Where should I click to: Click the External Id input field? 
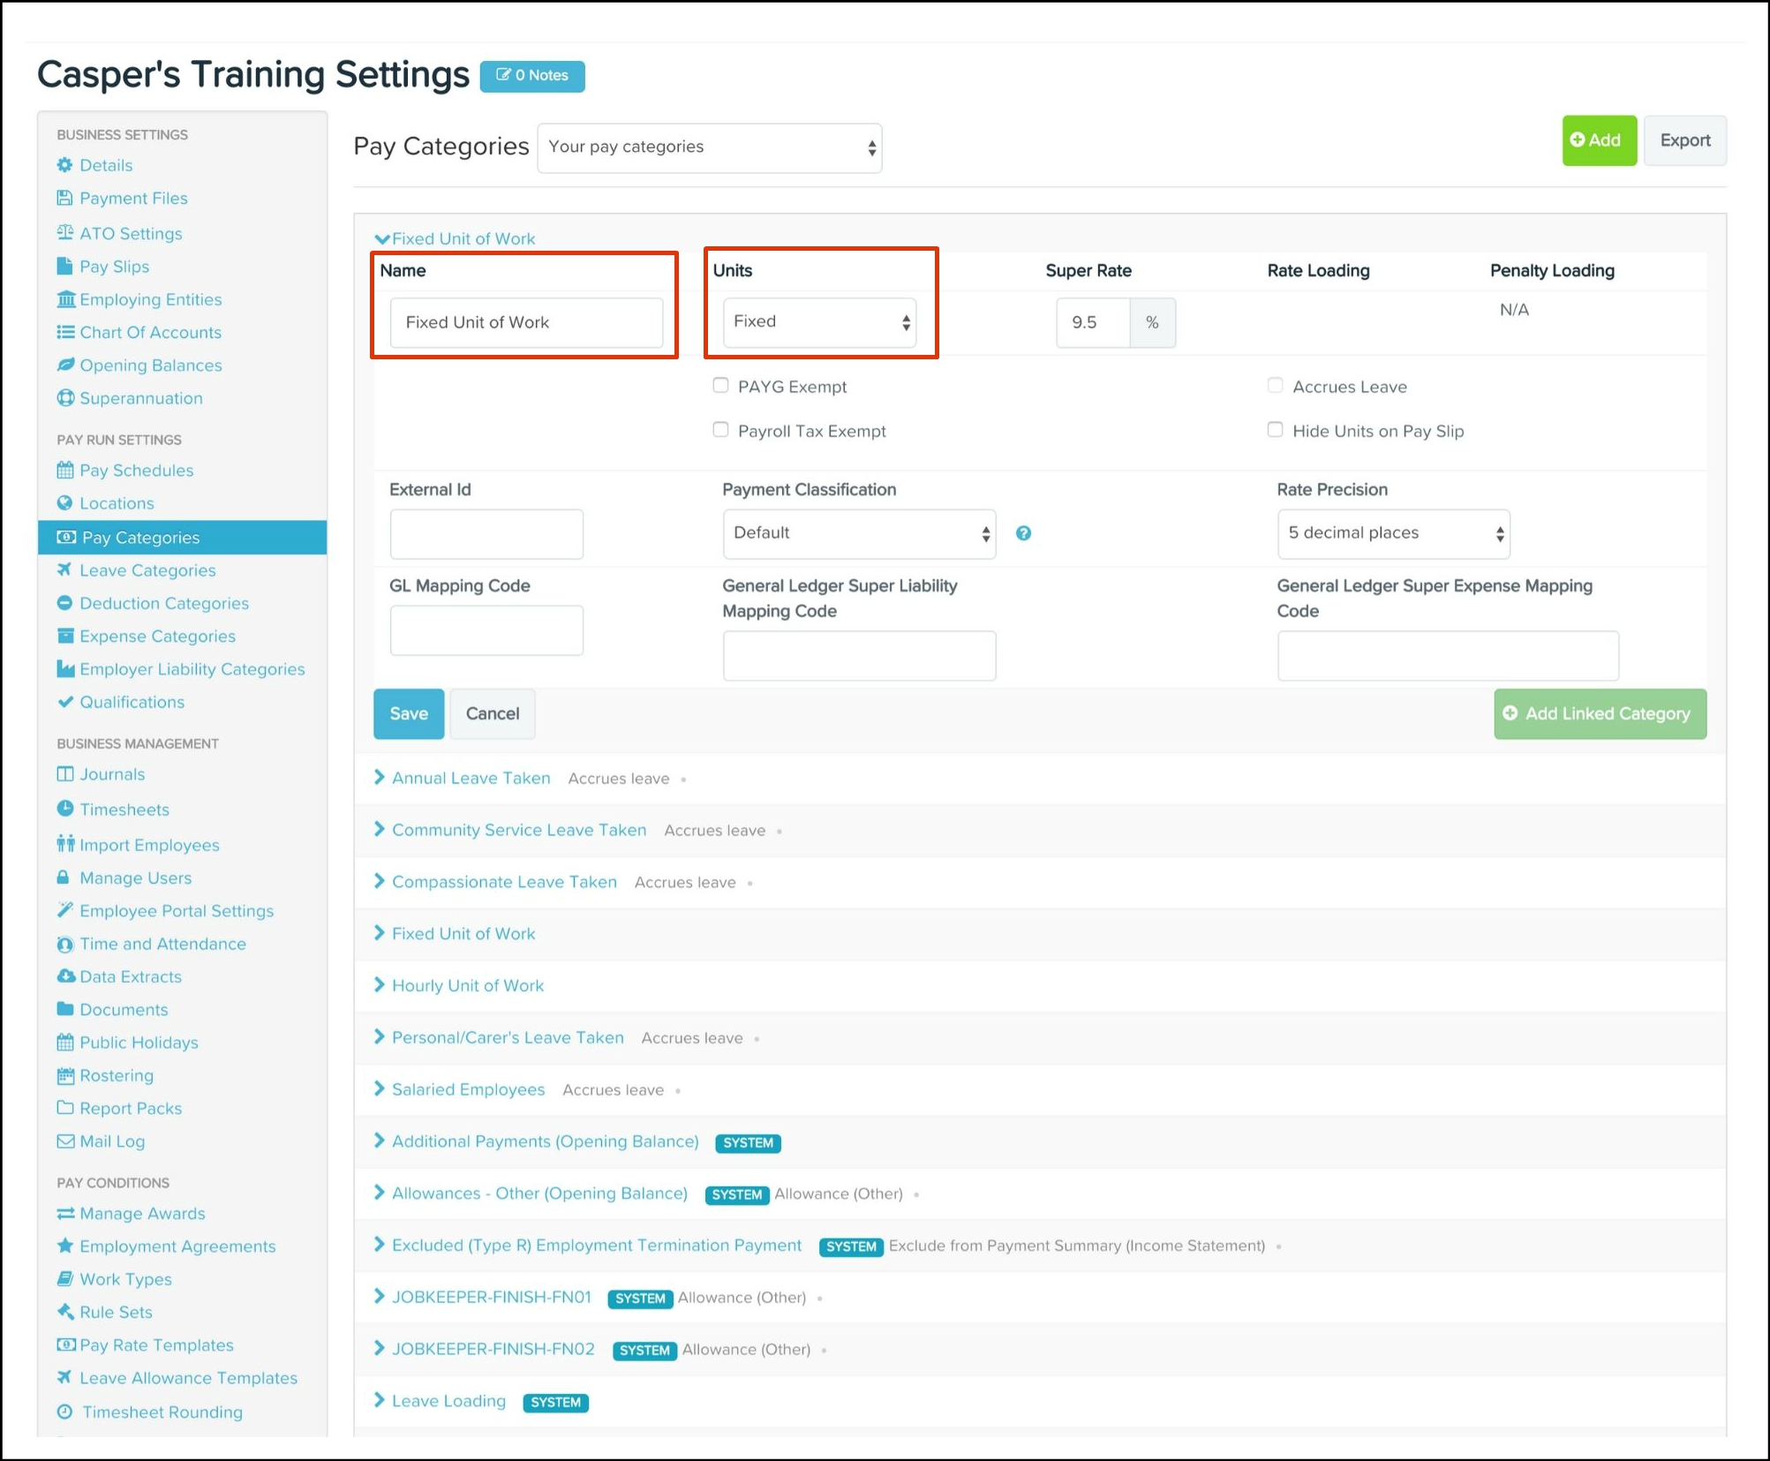486,533
